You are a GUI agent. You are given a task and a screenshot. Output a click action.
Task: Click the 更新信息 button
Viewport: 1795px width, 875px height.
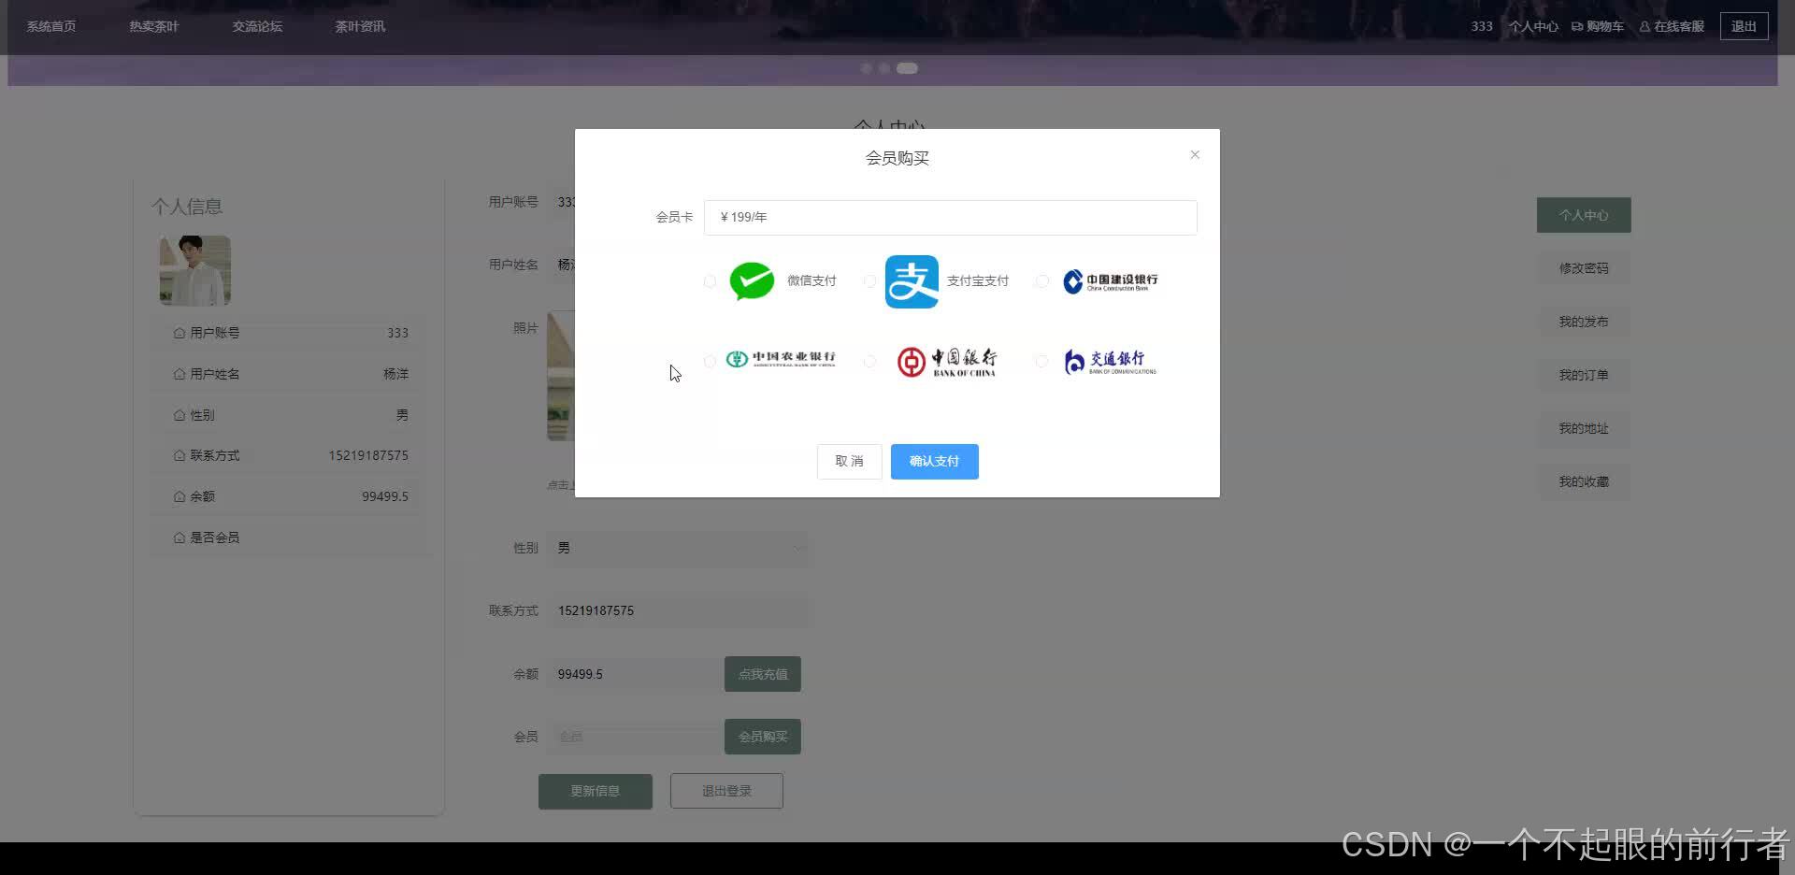[596, 791]
